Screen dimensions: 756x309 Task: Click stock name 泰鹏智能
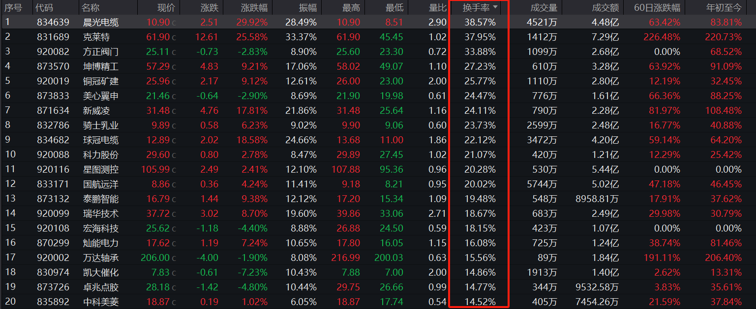pyautogui.click(x=101, y=199)
